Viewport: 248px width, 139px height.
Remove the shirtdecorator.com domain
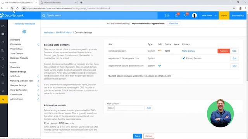pos(224,51)
